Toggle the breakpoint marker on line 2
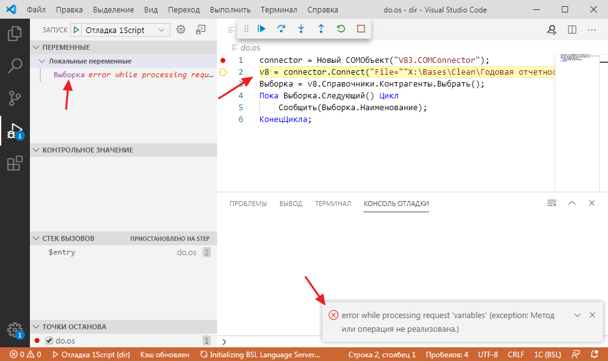Viewport: 608px width, 361px height. 223,72
